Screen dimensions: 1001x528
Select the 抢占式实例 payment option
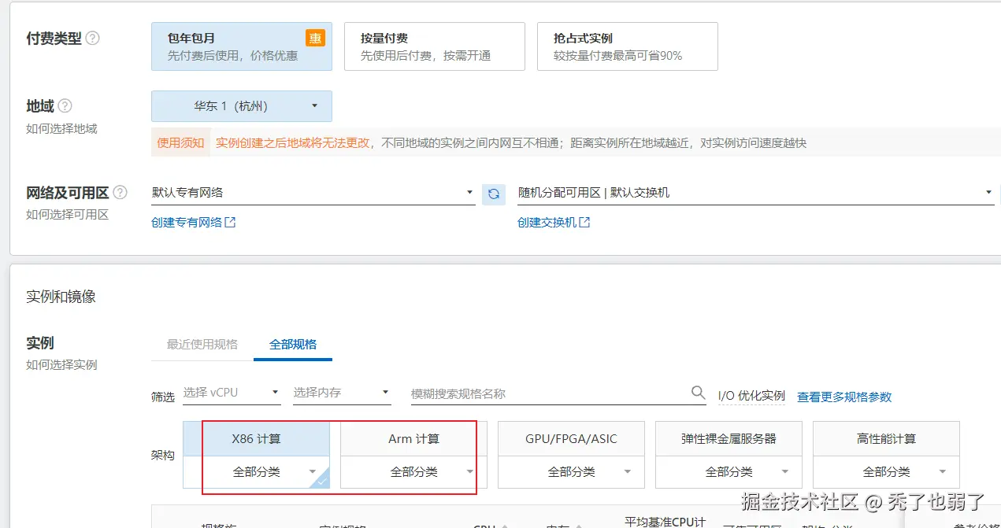[x=626, y=46]
